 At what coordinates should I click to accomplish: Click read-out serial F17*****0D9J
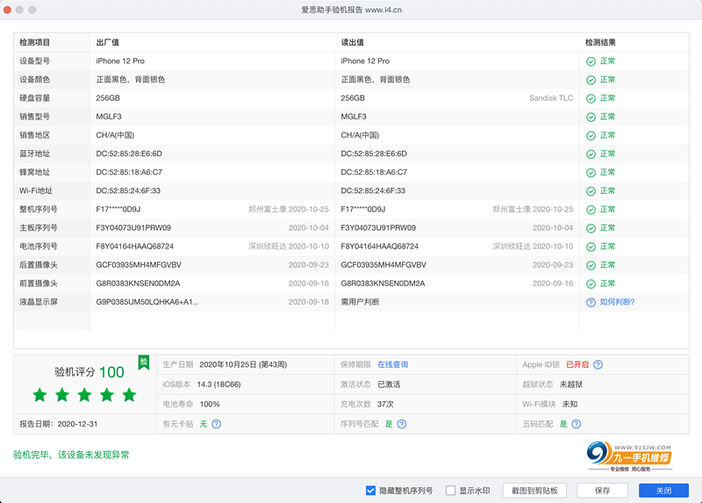[x=363, y=209]
